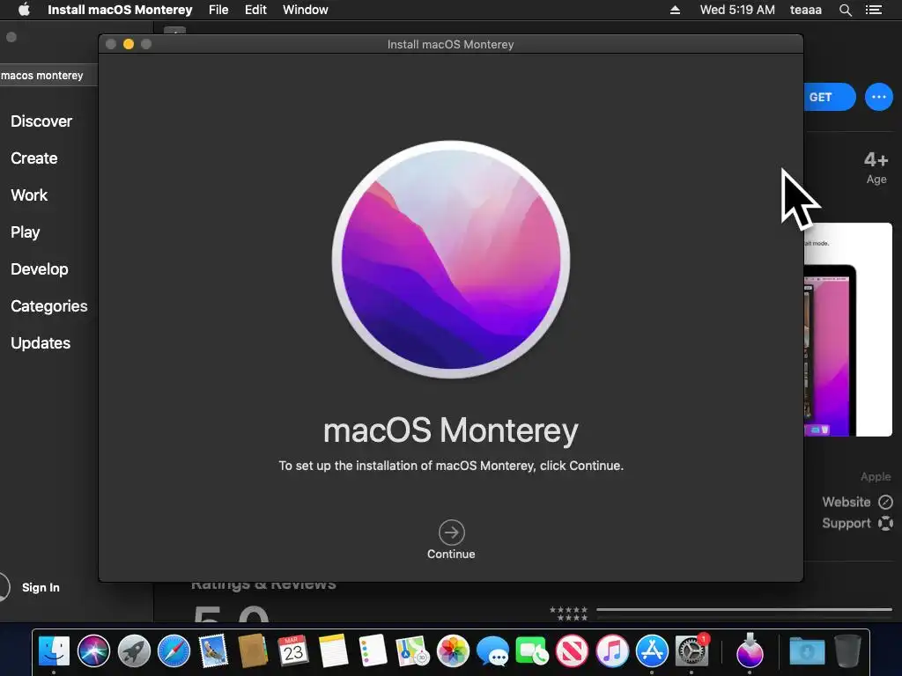The width and height of the screenshot is (902, 676).
Task: Click the macos monterey search field
Action: (48, 76)
